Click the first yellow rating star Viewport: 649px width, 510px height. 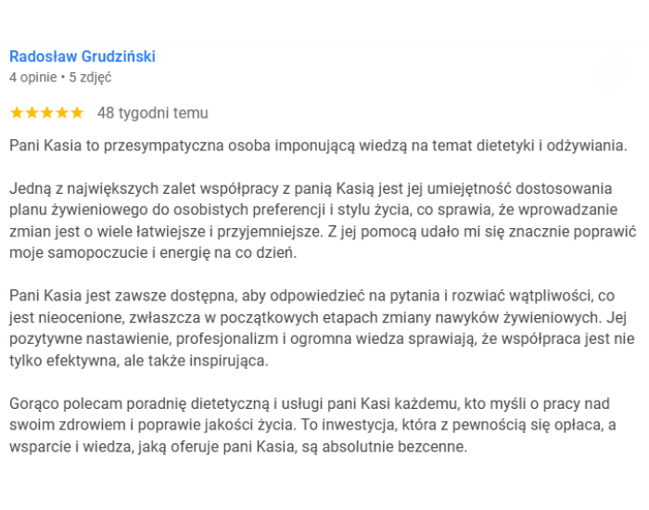coord(17,112)
